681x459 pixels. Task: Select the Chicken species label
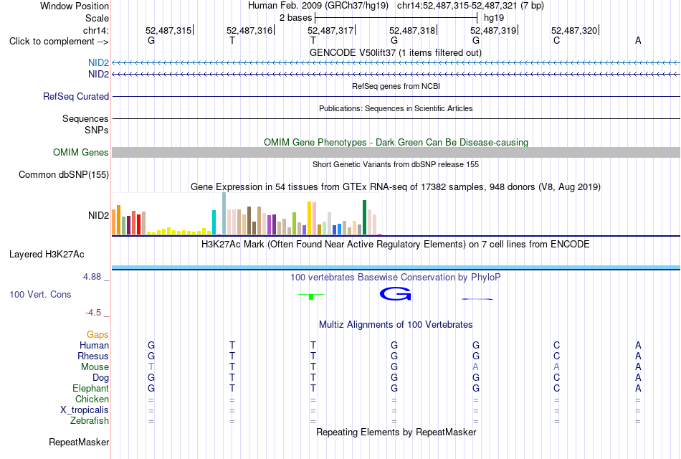click(x=92, y=399)
